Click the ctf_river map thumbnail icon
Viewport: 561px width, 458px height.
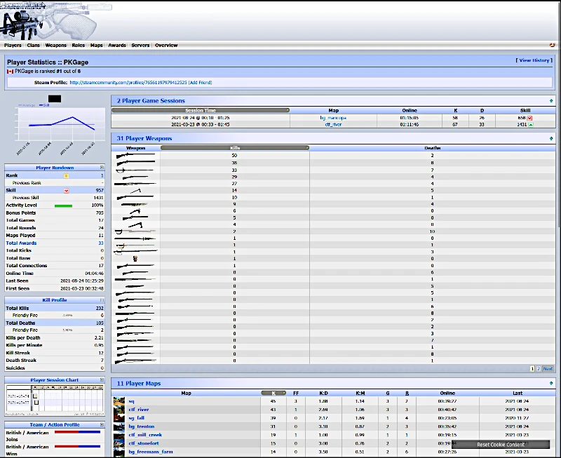tap(119, 410)
